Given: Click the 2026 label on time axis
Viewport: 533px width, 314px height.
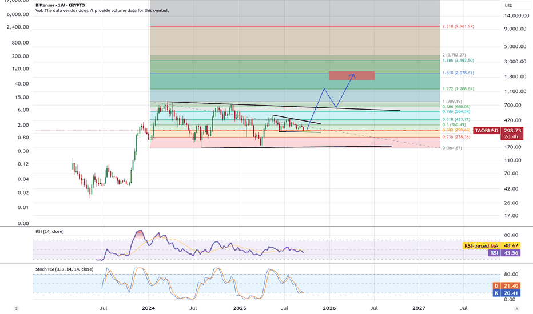Looking at the screenshot, I should click(x=329, y=308).
